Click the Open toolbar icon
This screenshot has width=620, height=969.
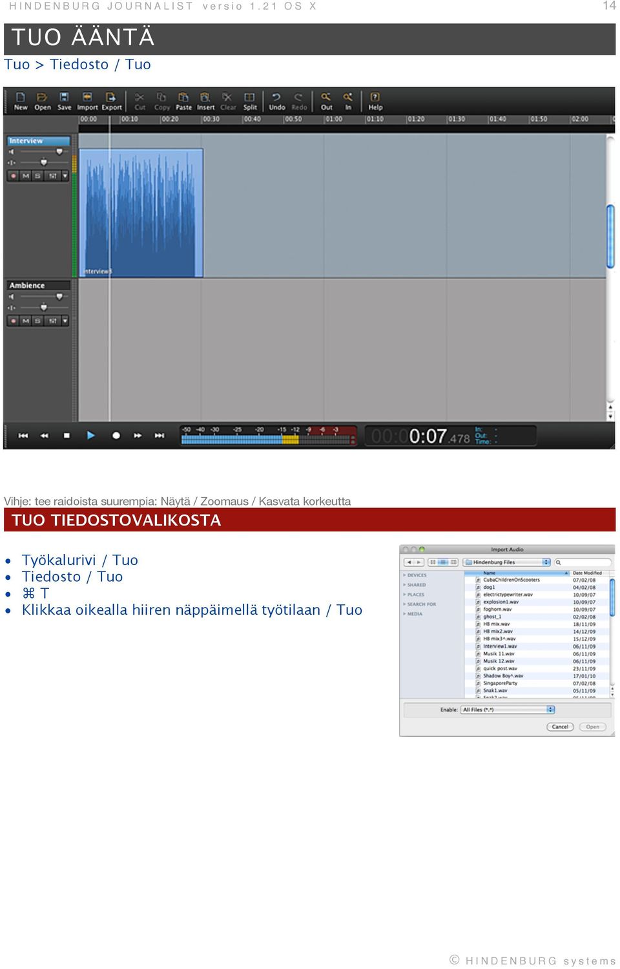click(x=43, y=101)
